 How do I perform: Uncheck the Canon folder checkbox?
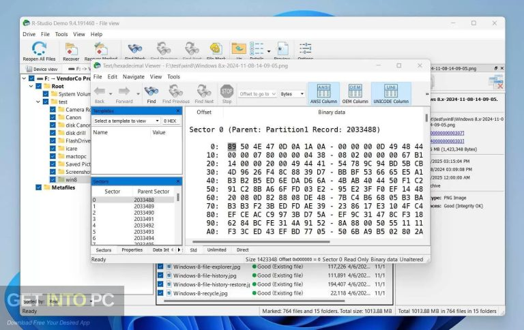point(53,117)
